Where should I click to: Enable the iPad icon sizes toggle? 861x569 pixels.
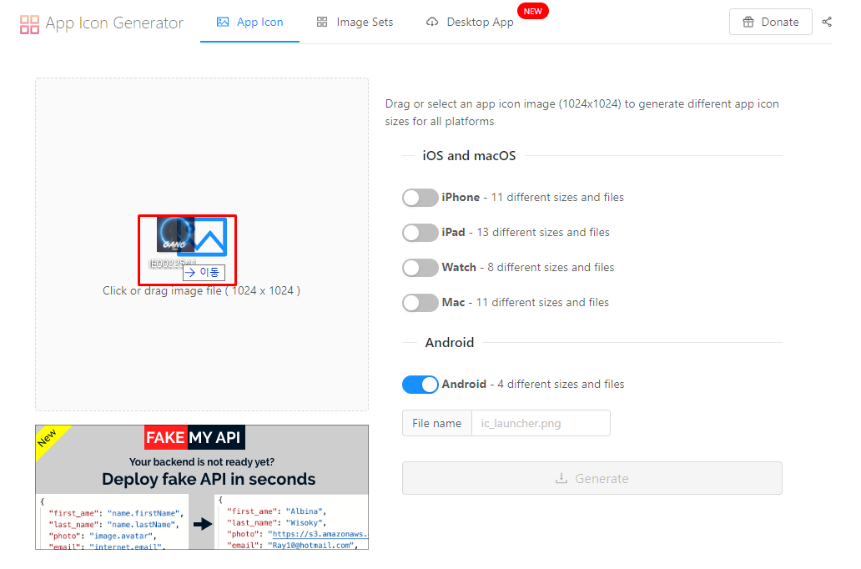coord(420,233)
